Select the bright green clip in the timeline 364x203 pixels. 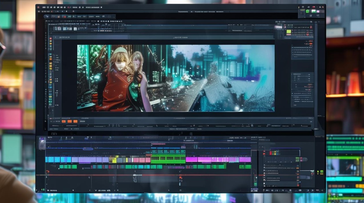[168, 159]
